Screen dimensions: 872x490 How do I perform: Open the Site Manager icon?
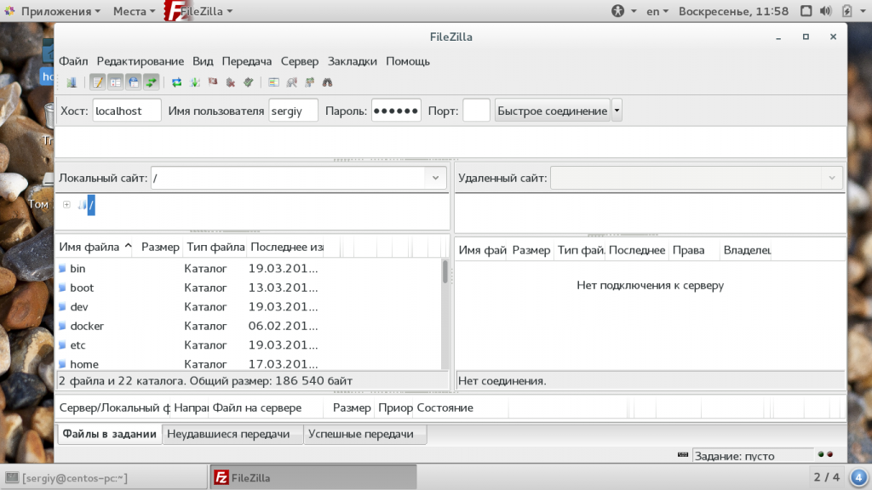[x=72, y=83]
